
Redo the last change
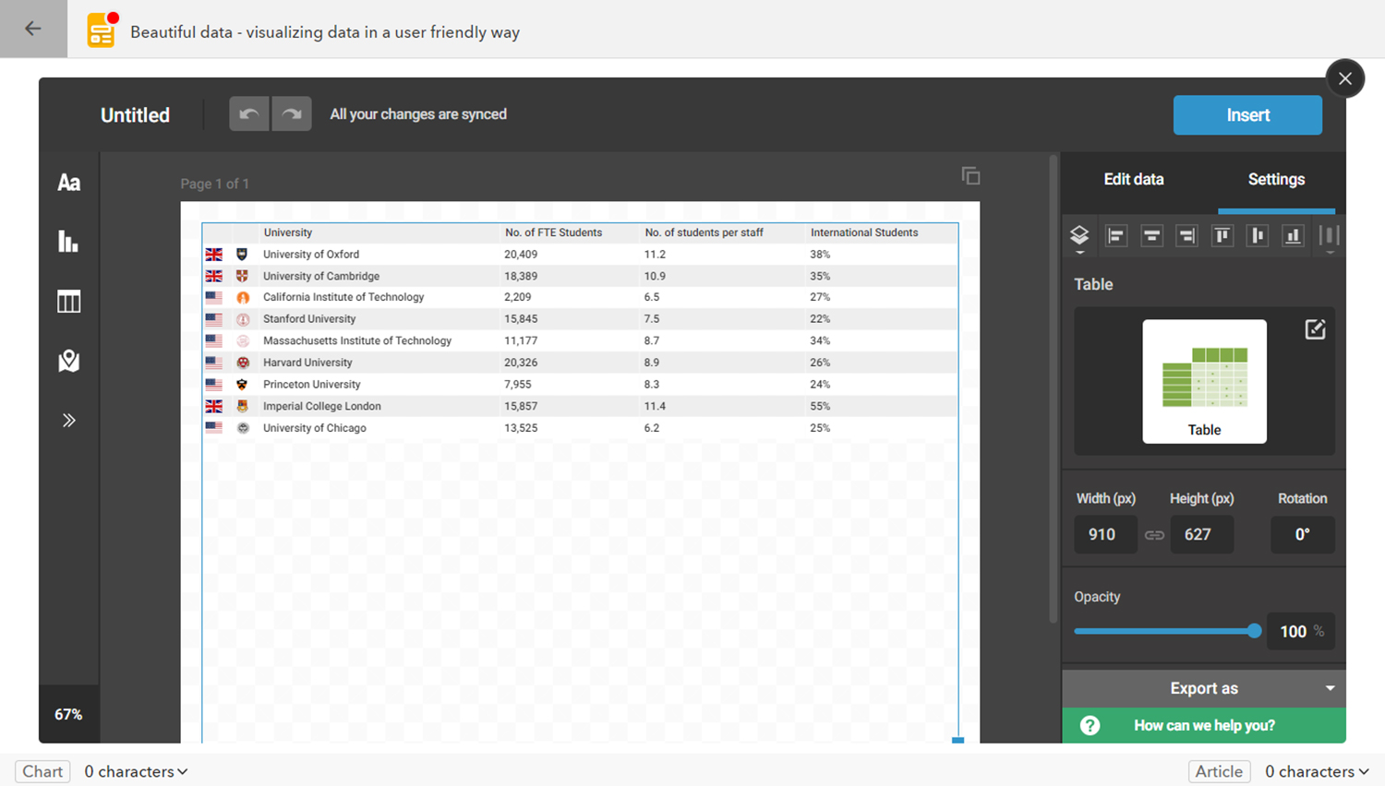tap(292, 114)
